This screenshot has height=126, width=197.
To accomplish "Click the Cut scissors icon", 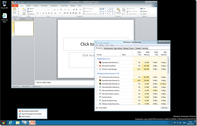I will (x=18, y=9).
